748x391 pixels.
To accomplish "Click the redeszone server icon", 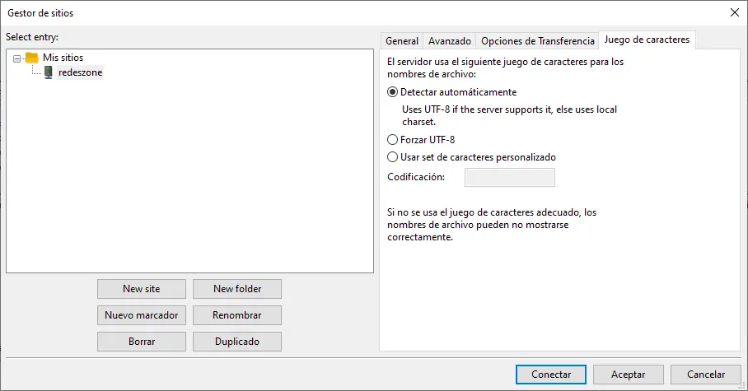I will 49,72.
